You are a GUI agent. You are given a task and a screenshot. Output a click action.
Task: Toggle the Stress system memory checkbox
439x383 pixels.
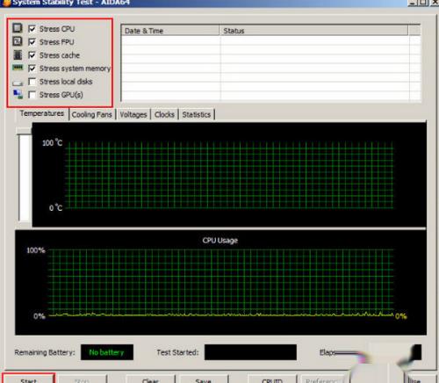[x=32, y=69]
